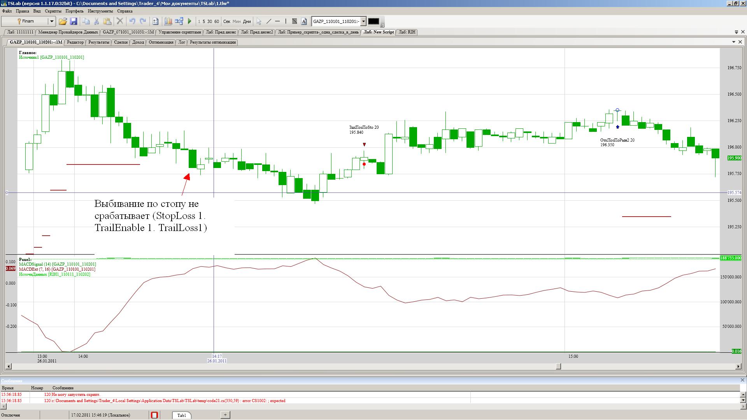This screenshot has height=420, width=747.
Task: Expand the inner tab list dropdown arrow
Action: click(x=734, y=42)
